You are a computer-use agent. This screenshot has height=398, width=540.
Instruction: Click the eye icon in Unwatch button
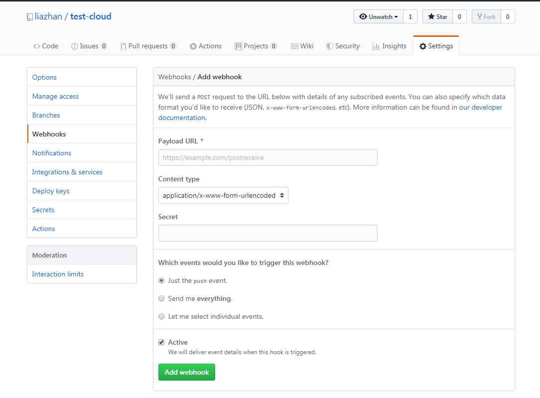[x=363, y=16]
